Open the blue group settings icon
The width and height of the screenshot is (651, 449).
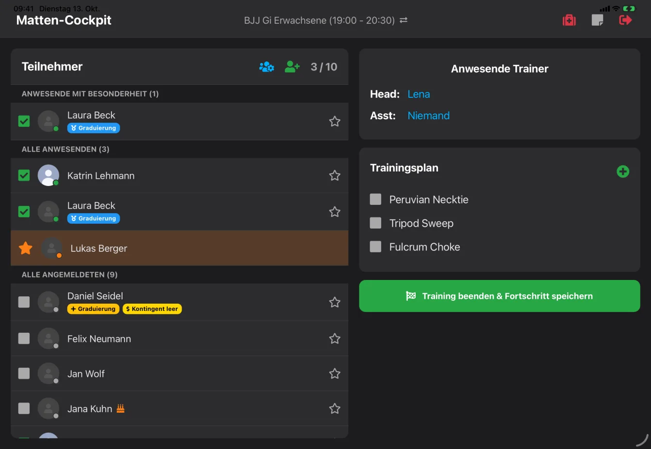tap(266, 67)
